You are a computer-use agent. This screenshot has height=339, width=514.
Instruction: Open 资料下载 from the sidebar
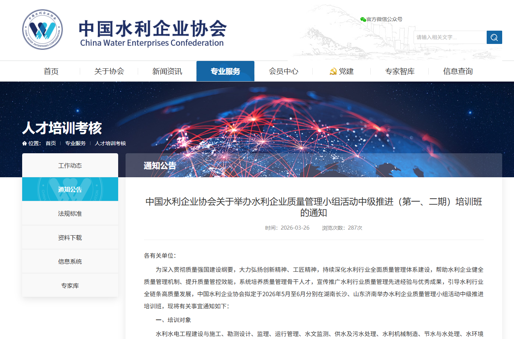(70, 237)
